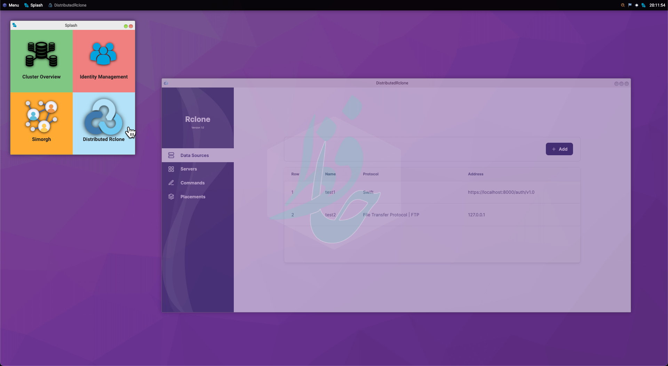This screenshot has height=366, width=668.
Task: Click the Rclone heading in the sidebar
Action: [x=198, y=119]
